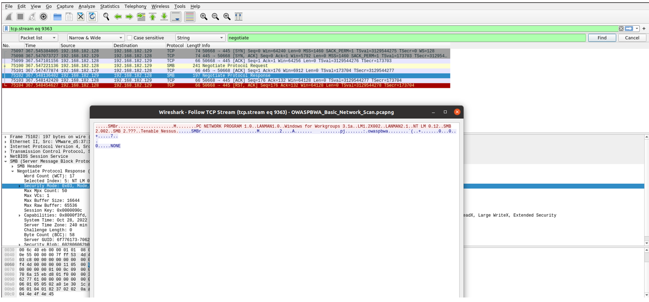Screen dimensions: 649x302
Task: Click the Find button
Action: pos(602,38)
